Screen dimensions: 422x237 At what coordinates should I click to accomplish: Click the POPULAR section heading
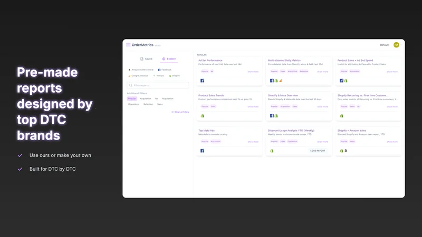[202, 55]
